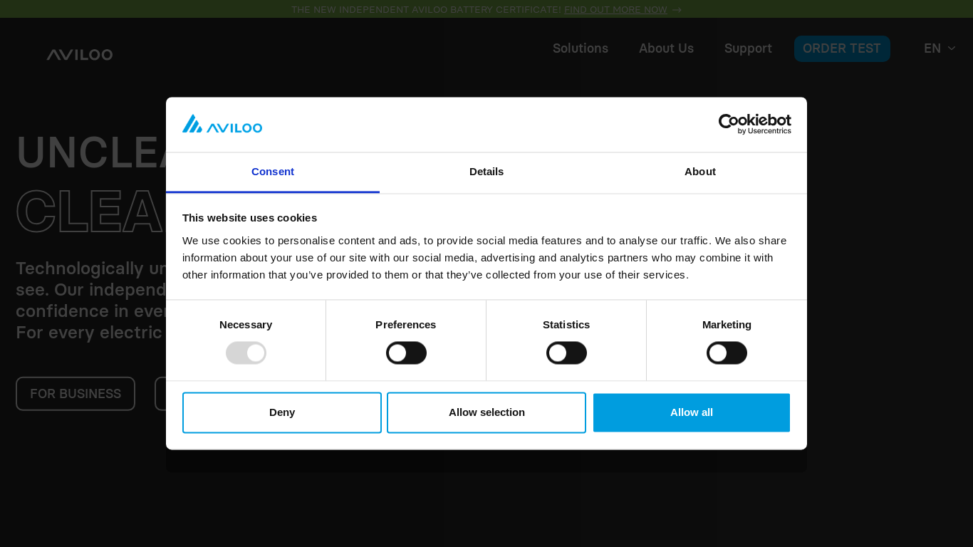Enable the Statistics cookies switch
Viewport: 973px width, 547px height.
[566, 353]
